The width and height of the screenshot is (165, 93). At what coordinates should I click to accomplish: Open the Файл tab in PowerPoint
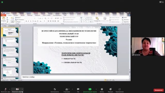coord(3,15)
